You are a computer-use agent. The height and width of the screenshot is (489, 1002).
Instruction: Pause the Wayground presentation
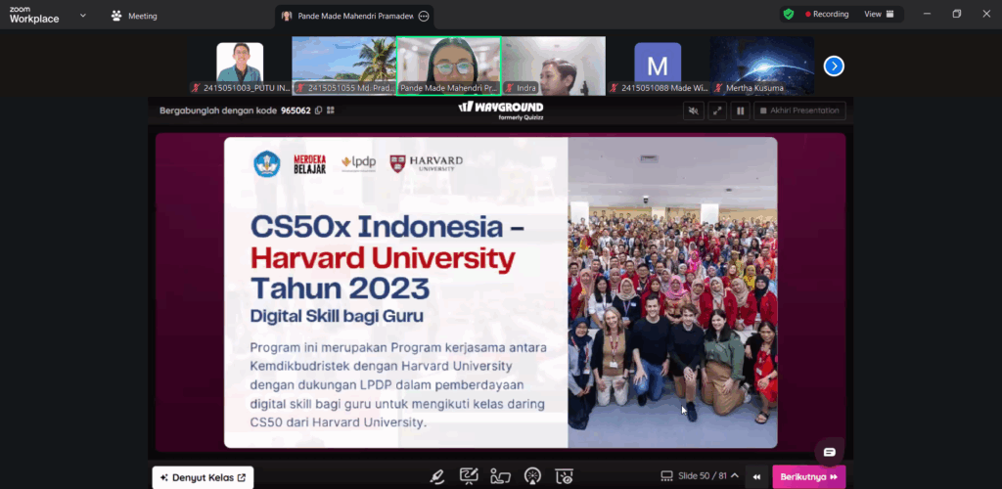click(x=741, y=111)
